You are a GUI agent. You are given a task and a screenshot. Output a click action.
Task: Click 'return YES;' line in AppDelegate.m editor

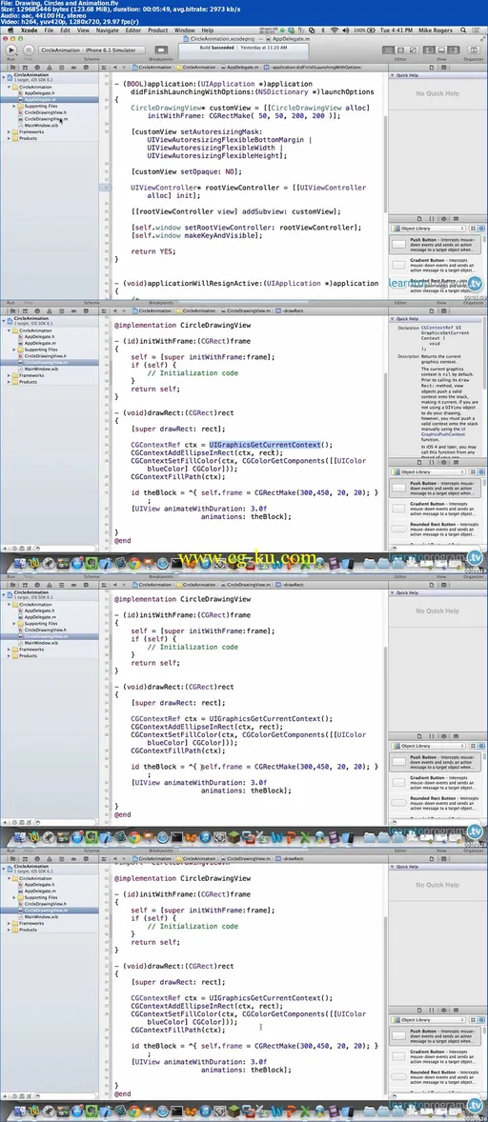pos(153,251)
